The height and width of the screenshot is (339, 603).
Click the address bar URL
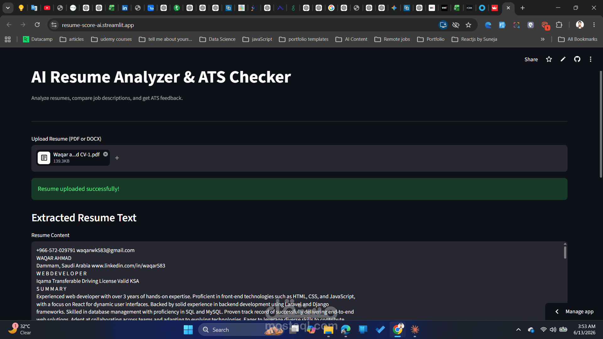coord(98,25)
